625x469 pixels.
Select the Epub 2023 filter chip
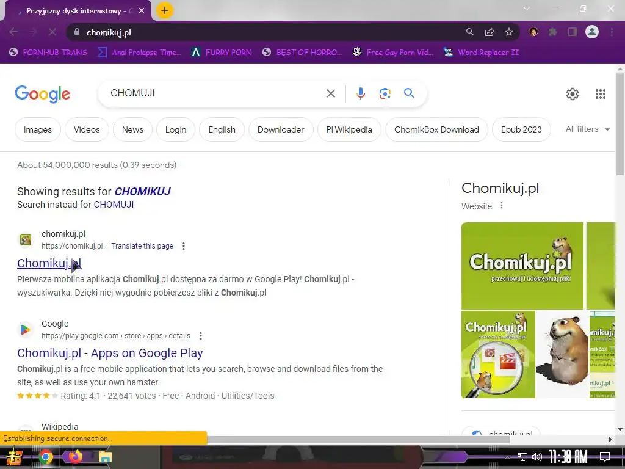[x=521, y=129]
